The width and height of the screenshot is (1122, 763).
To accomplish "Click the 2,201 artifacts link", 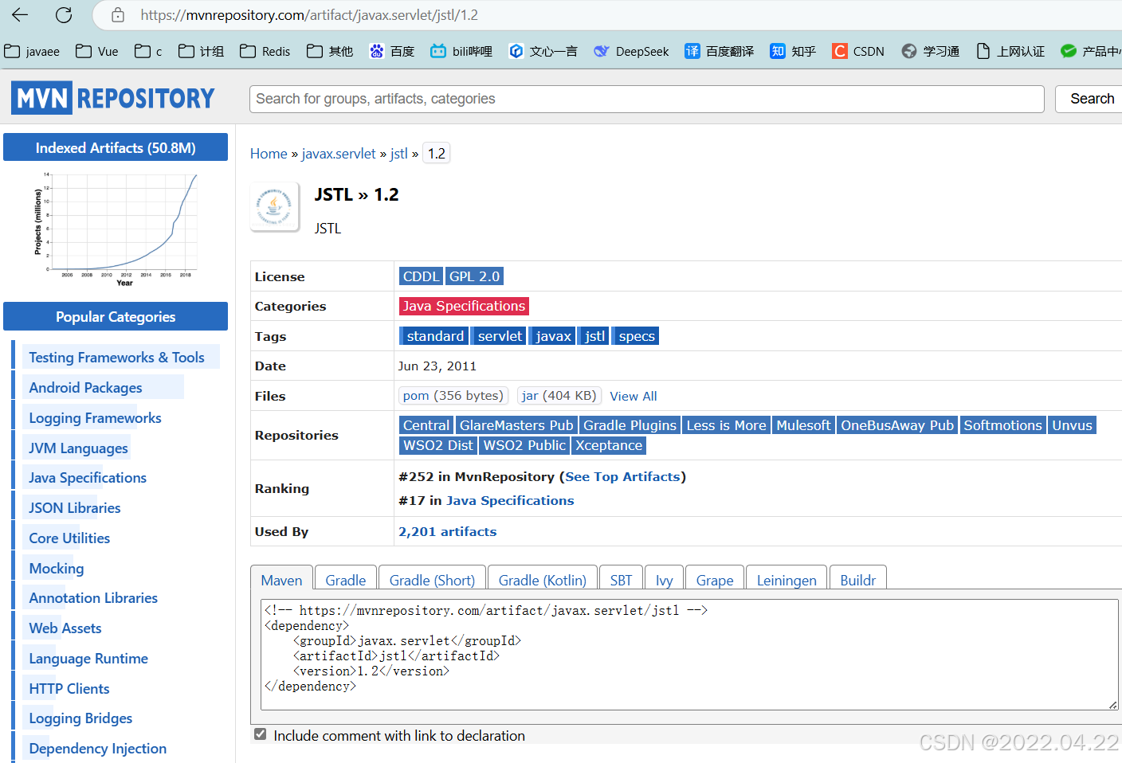I will [447, 531].
